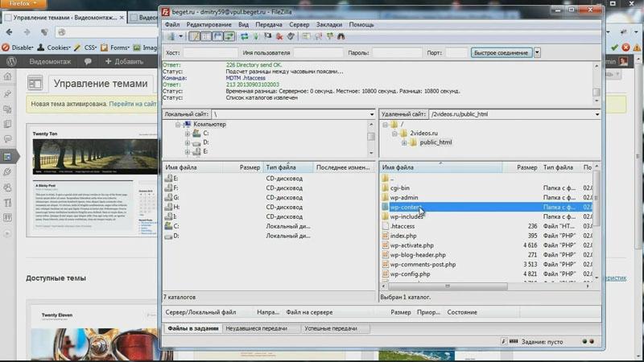Open the WordPress Plugins icon in the sidebar

7,172
